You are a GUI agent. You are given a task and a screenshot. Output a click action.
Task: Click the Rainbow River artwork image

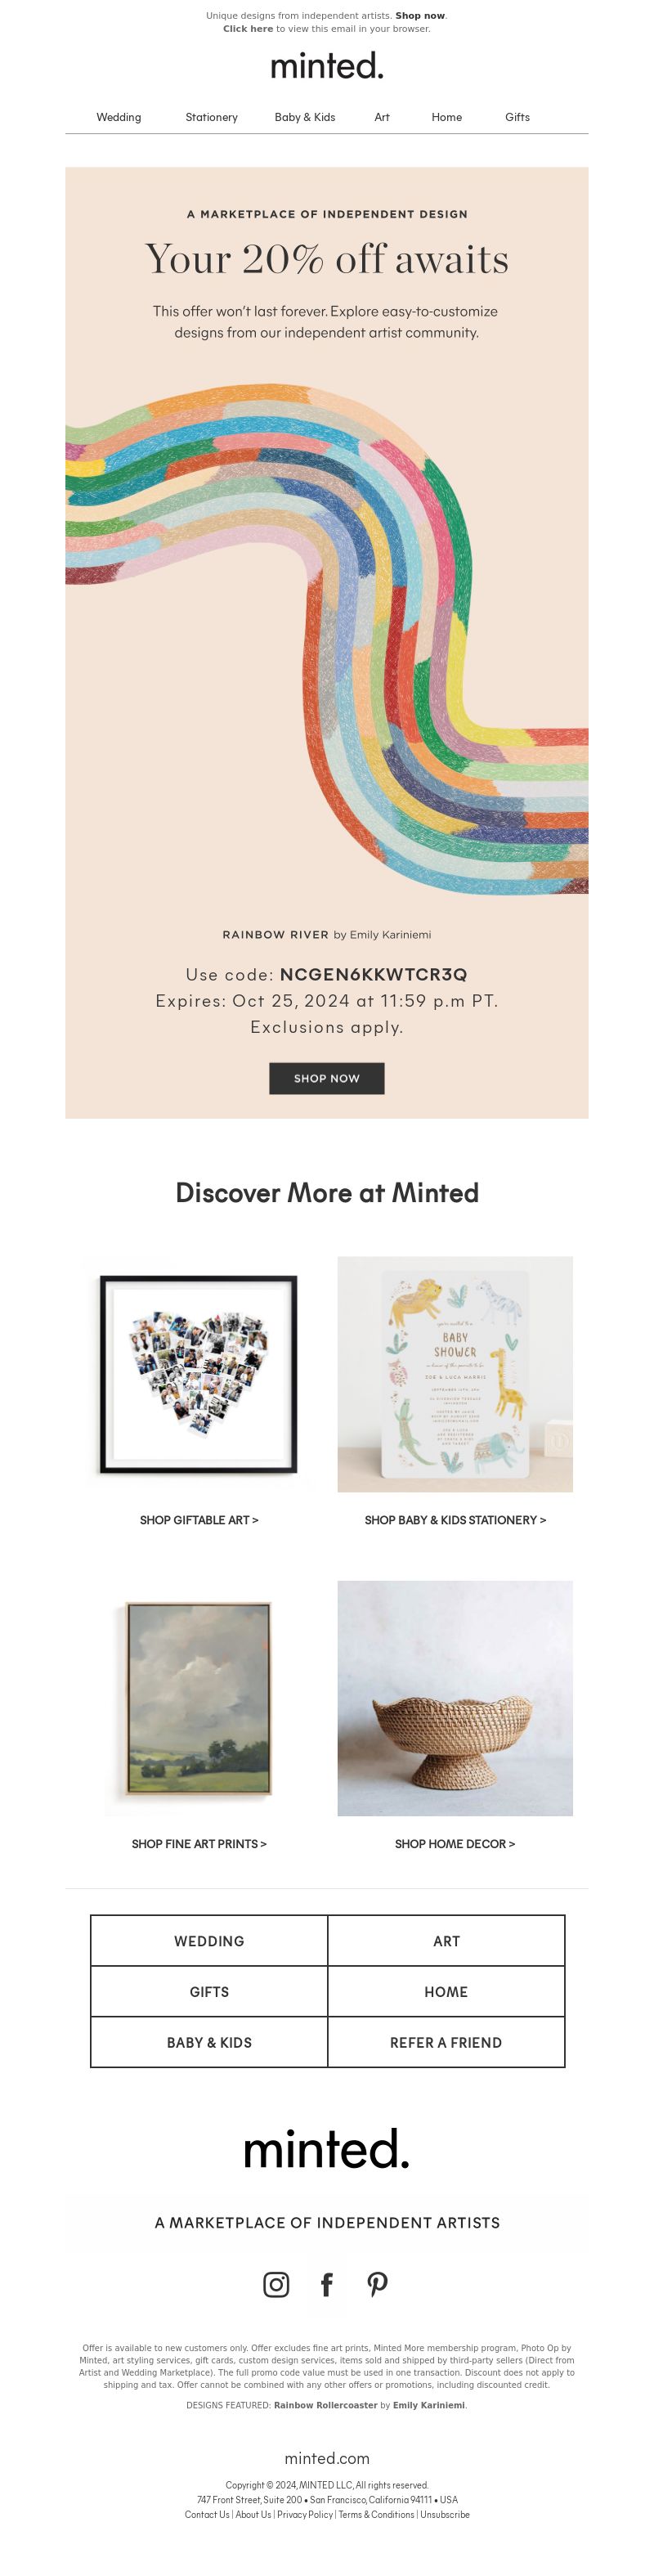[327, 640]
